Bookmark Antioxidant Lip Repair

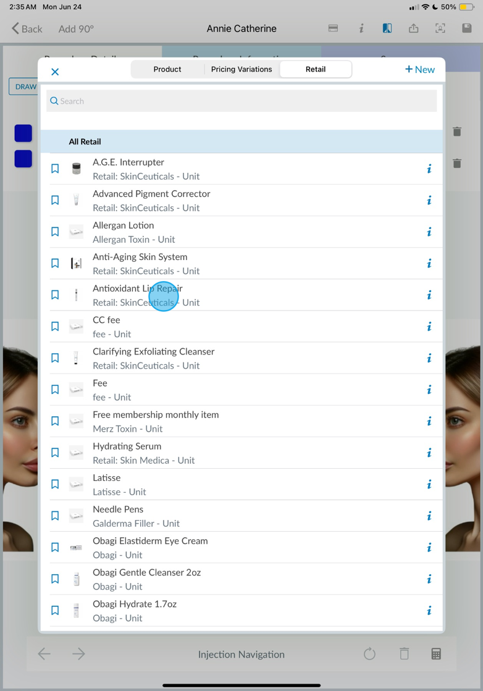[x=55, y=295]
